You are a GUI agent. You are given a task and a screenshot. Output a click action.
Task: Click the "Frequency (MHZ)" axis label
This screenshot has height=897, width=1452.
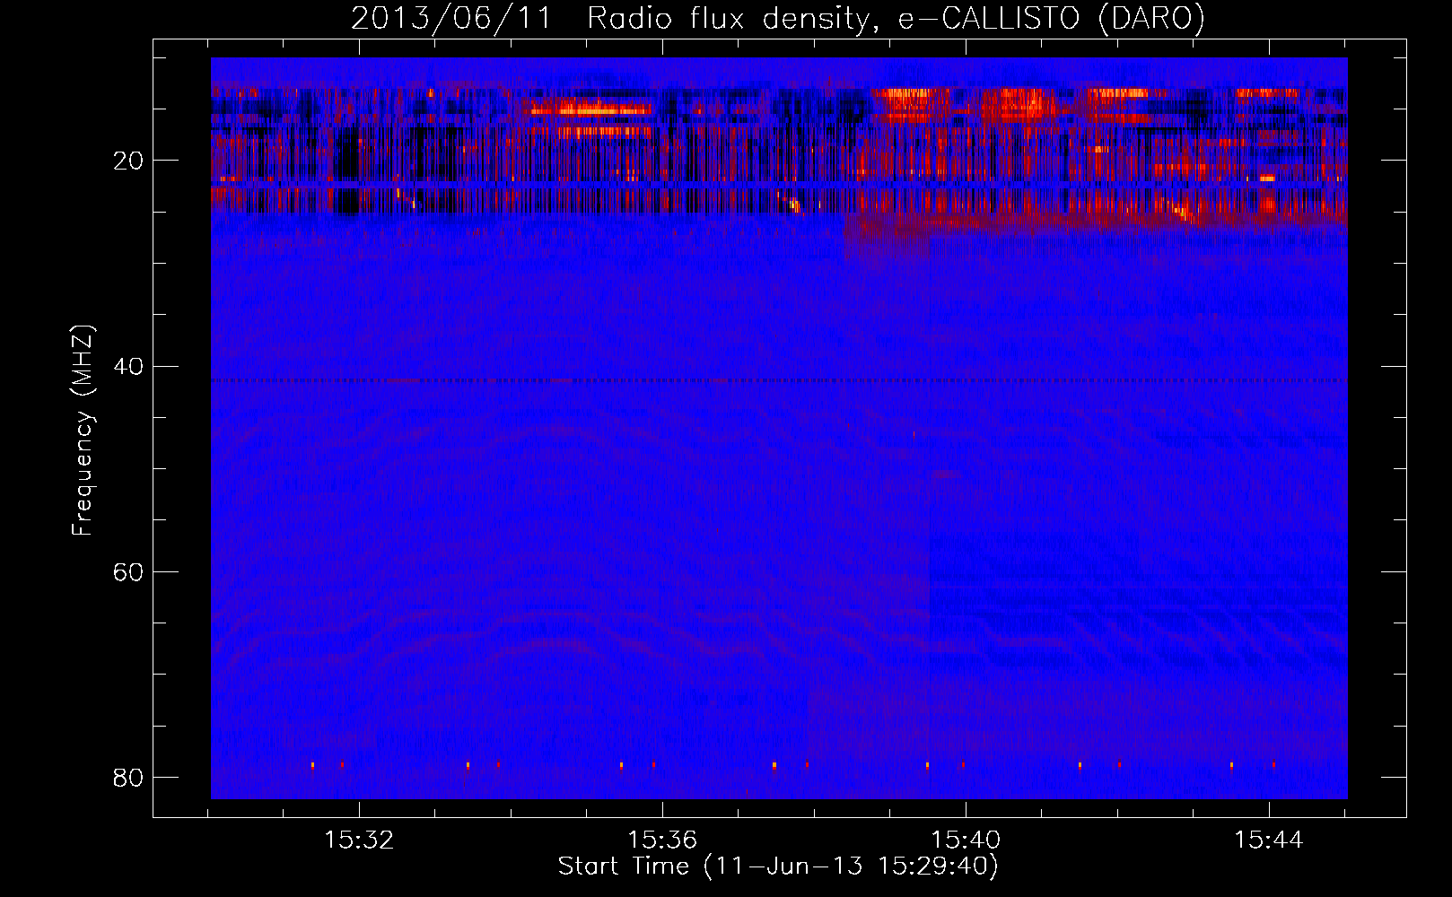83,431
